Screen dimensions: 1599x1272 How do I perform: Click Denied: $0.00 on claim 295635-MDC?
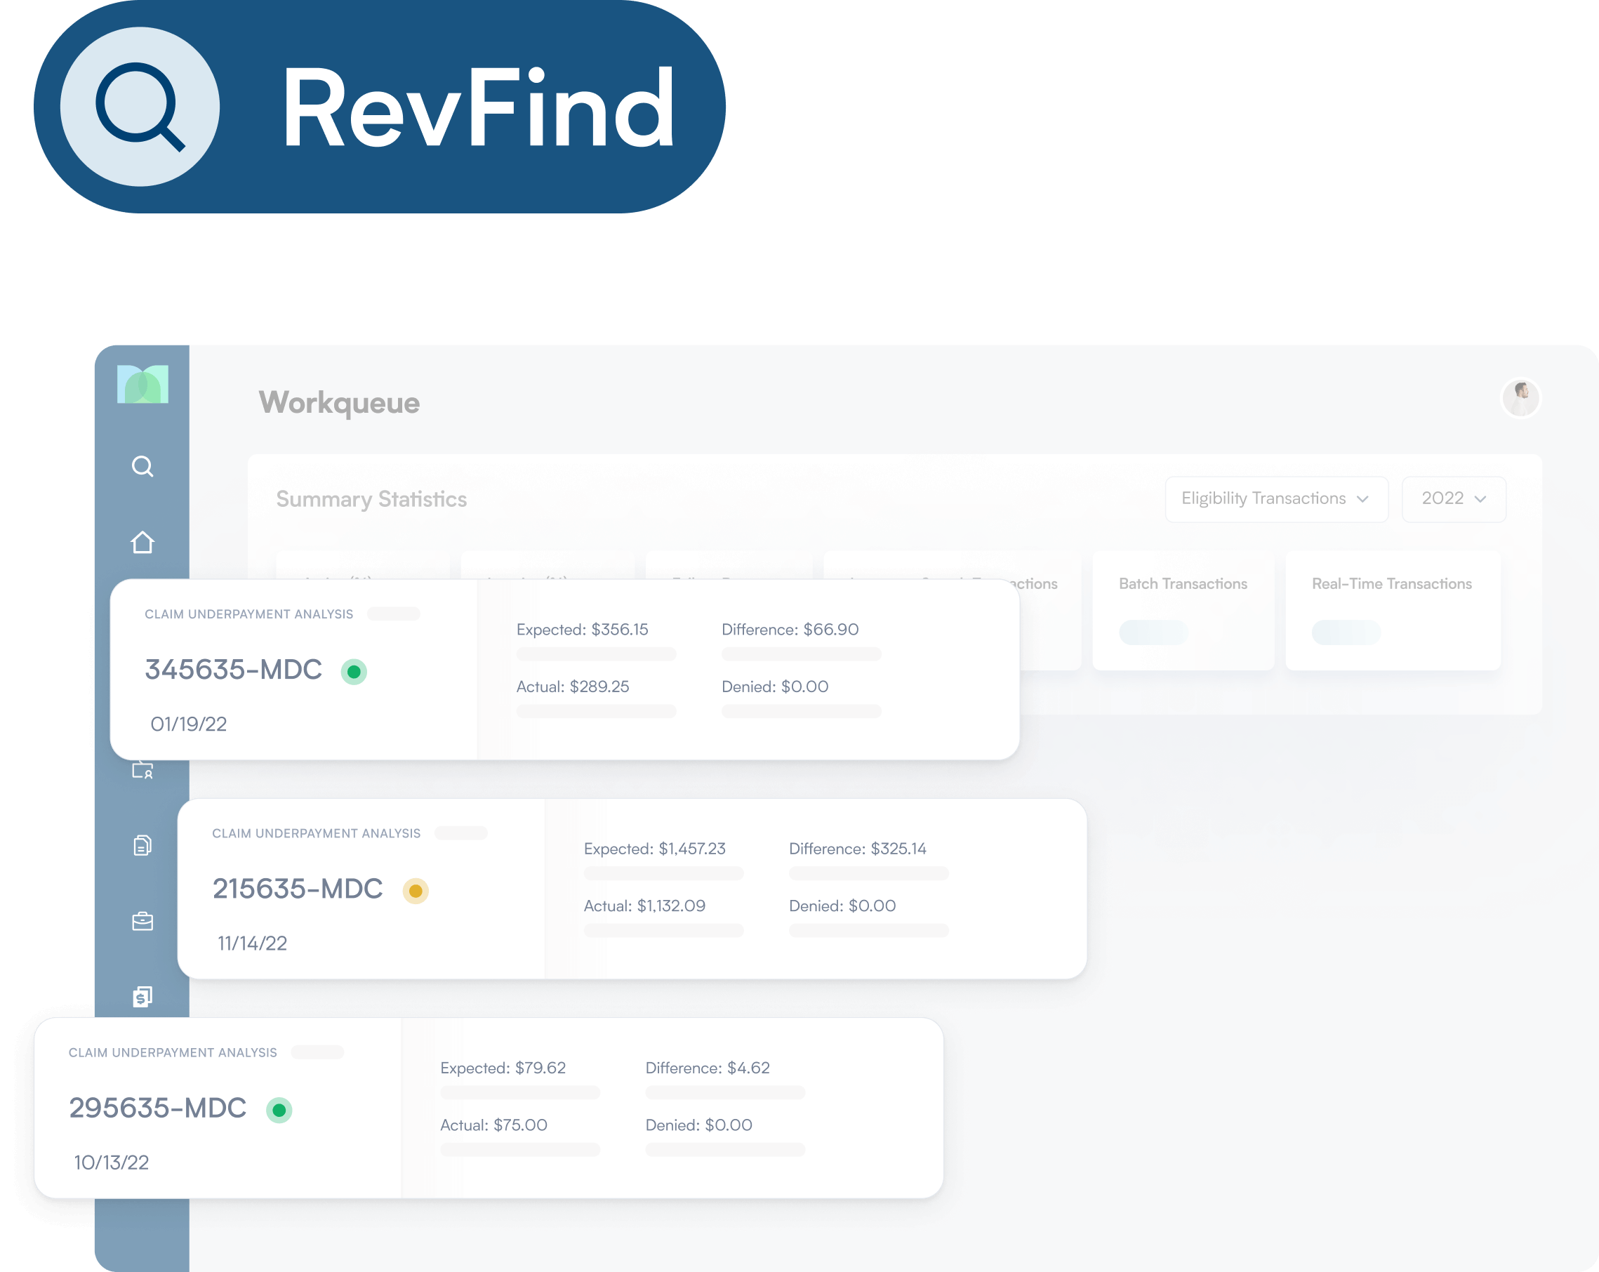(698, 1125)
